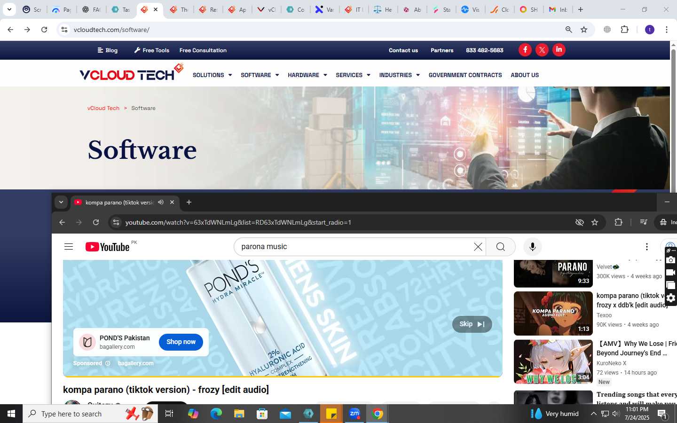Switch to the Gmail Inbox tab
This screenshot has width=677, height=423.
click(x=558, y=9)
